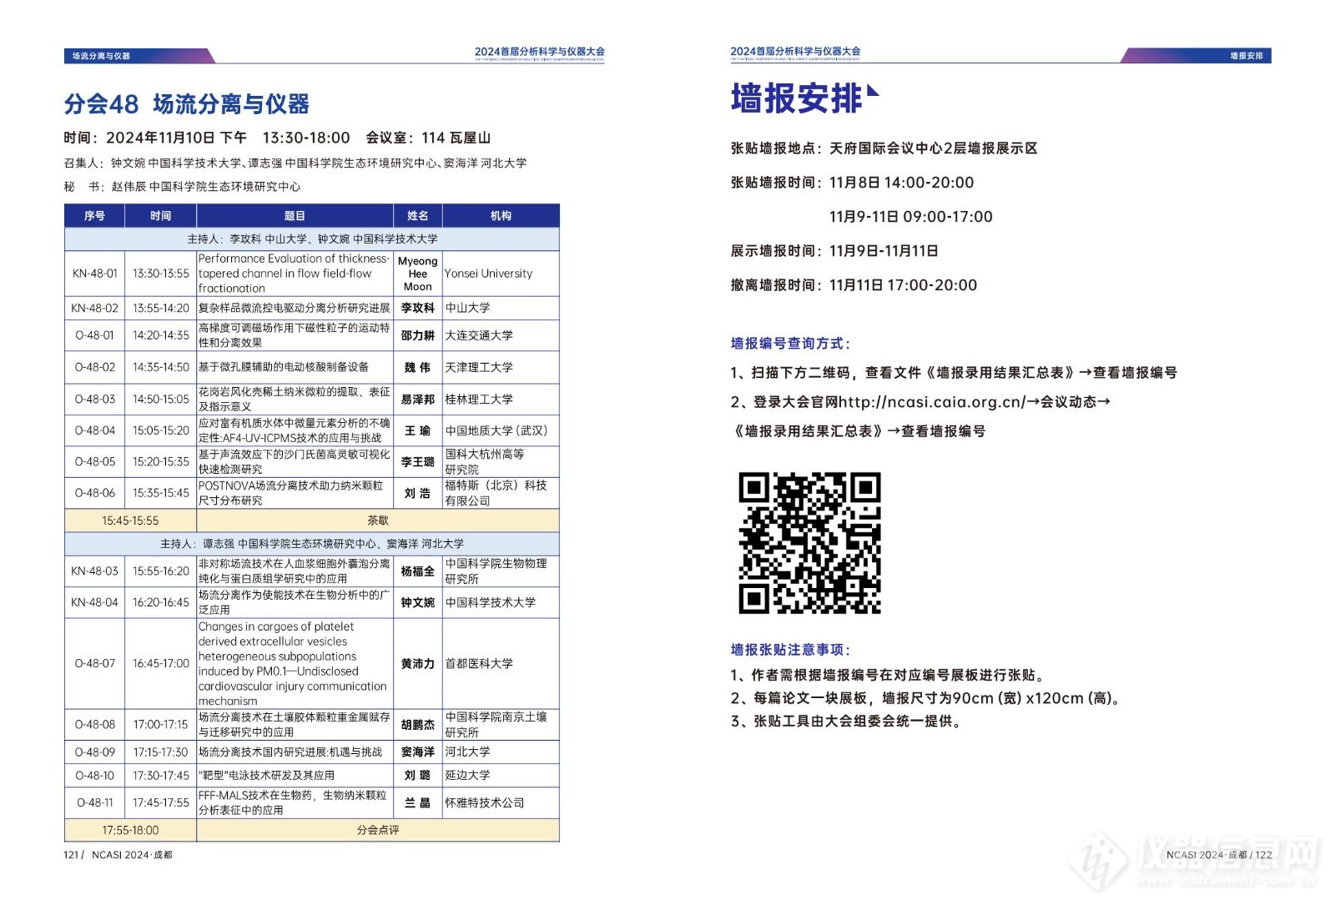
Task: Click page number 'NCASI 2024·成都 / 122'
Action: click(x=1219, y=855)
